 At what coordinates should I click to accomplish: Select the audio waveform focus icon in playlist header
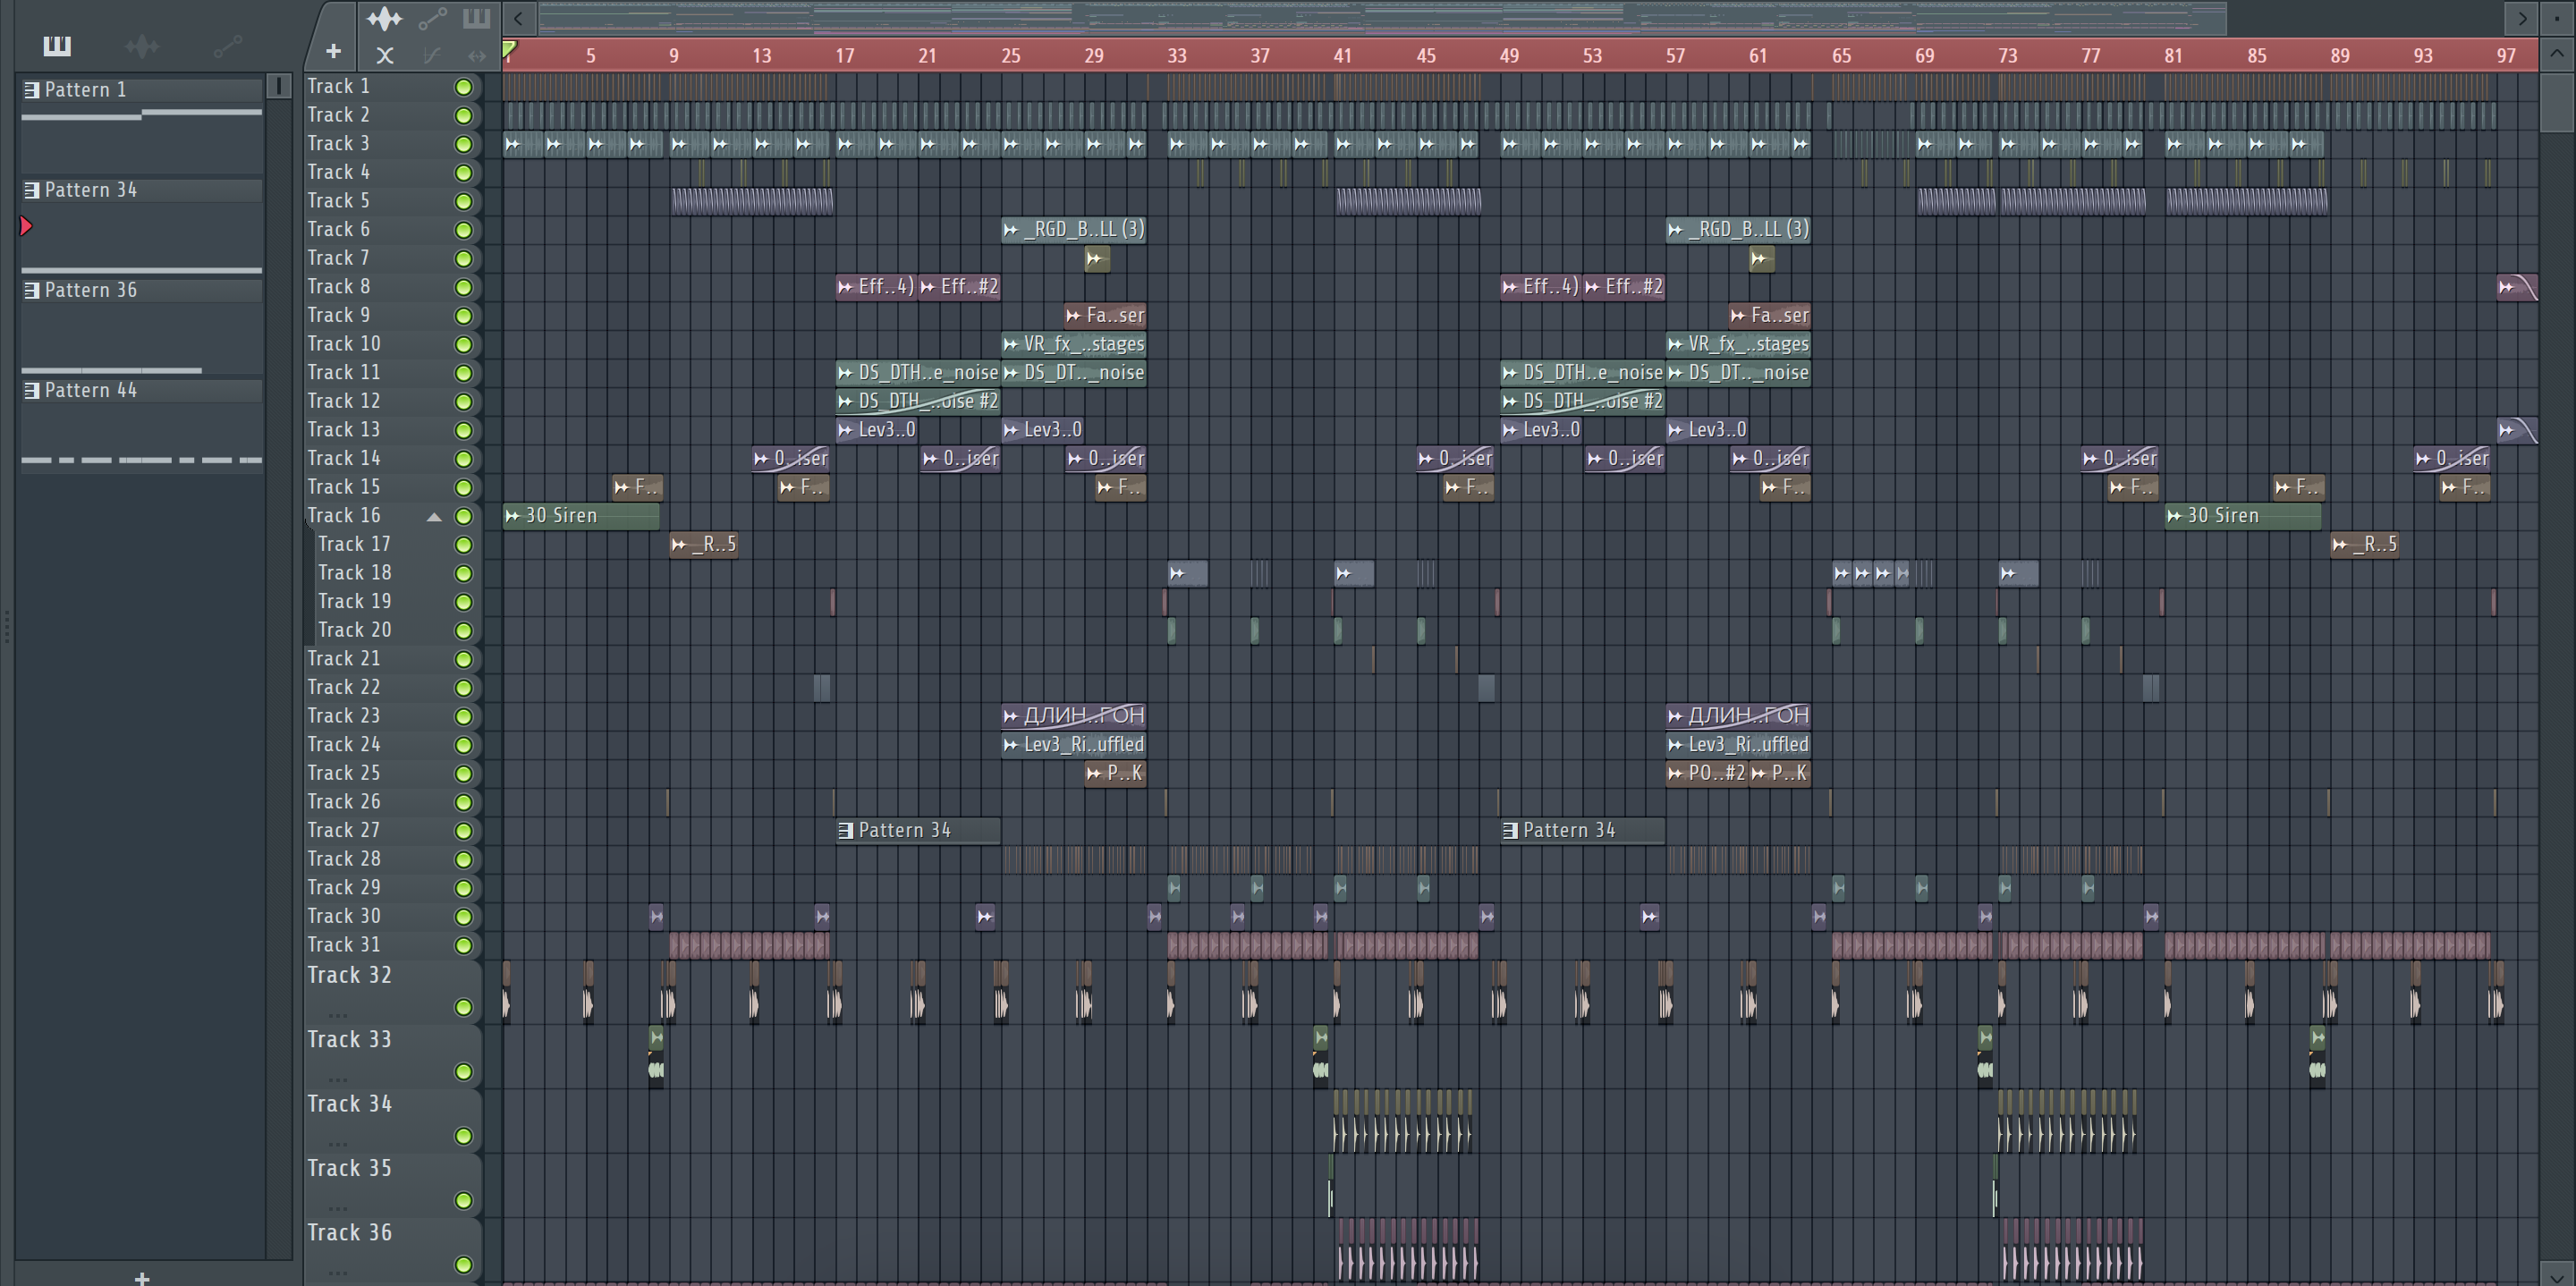[384, 18]
